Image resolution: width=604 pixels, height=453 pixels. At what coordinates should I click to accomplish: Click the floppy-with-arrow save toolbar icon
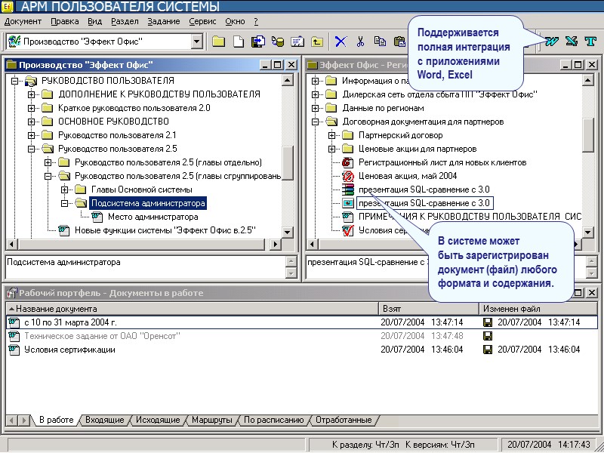(258, 42)
